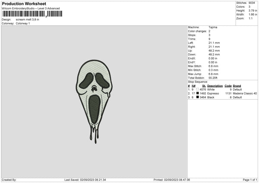The height and width of the screenshot is (183, 259).
Task: Click the Espresso thread color swatch
Action: [197, 93]
